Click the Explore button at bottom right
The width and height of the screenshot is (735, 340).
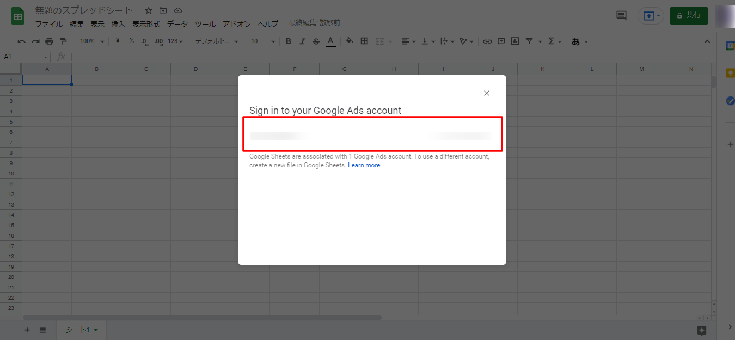702,330
